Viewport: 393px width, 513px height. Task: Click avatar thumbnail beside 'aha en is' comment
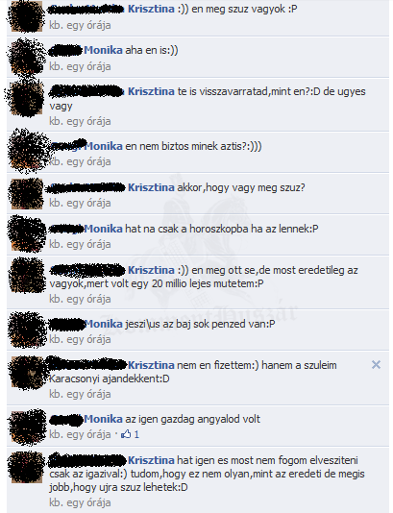[27, 58]
